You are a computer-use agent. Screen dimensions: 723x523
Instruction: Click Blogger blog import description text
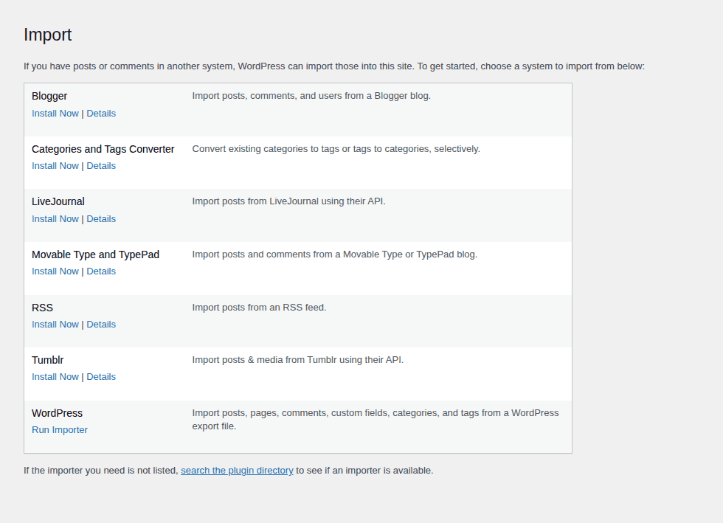[x=311, y=96]
